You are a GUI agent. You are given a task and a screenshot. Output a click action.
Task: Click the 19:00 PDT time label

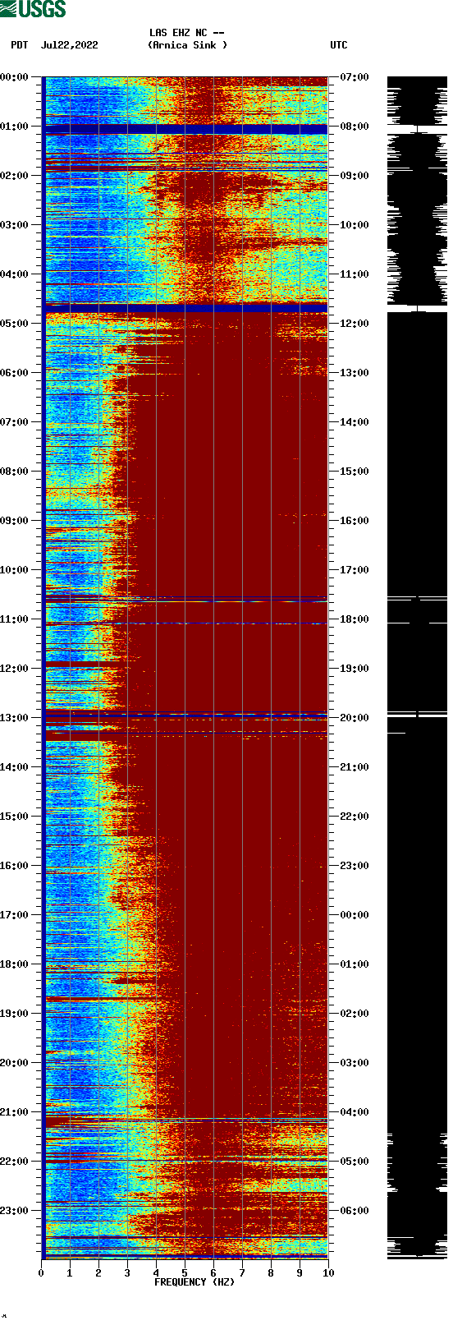click(15, 1014)
